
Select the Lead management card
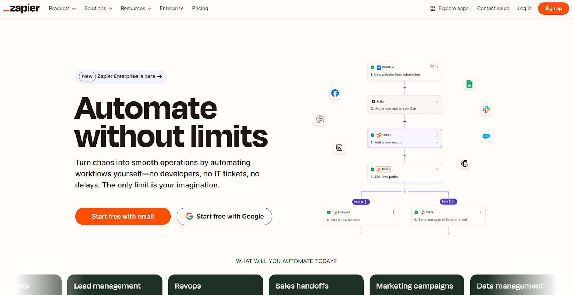tap(115, 285)
